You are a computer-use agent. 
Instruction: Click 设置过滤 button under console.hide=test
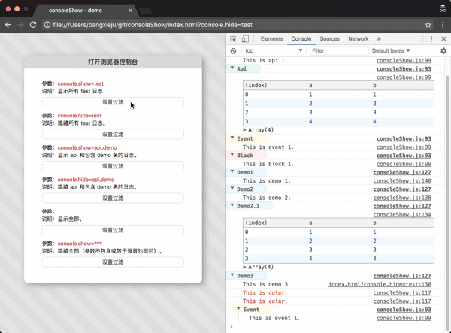pos(113,134)
